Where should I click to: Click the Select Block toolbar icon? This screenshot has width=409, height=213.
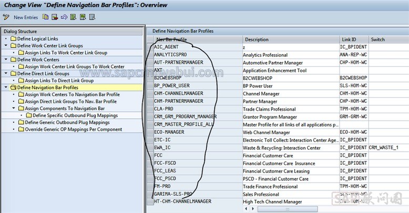tap(83, 17)
